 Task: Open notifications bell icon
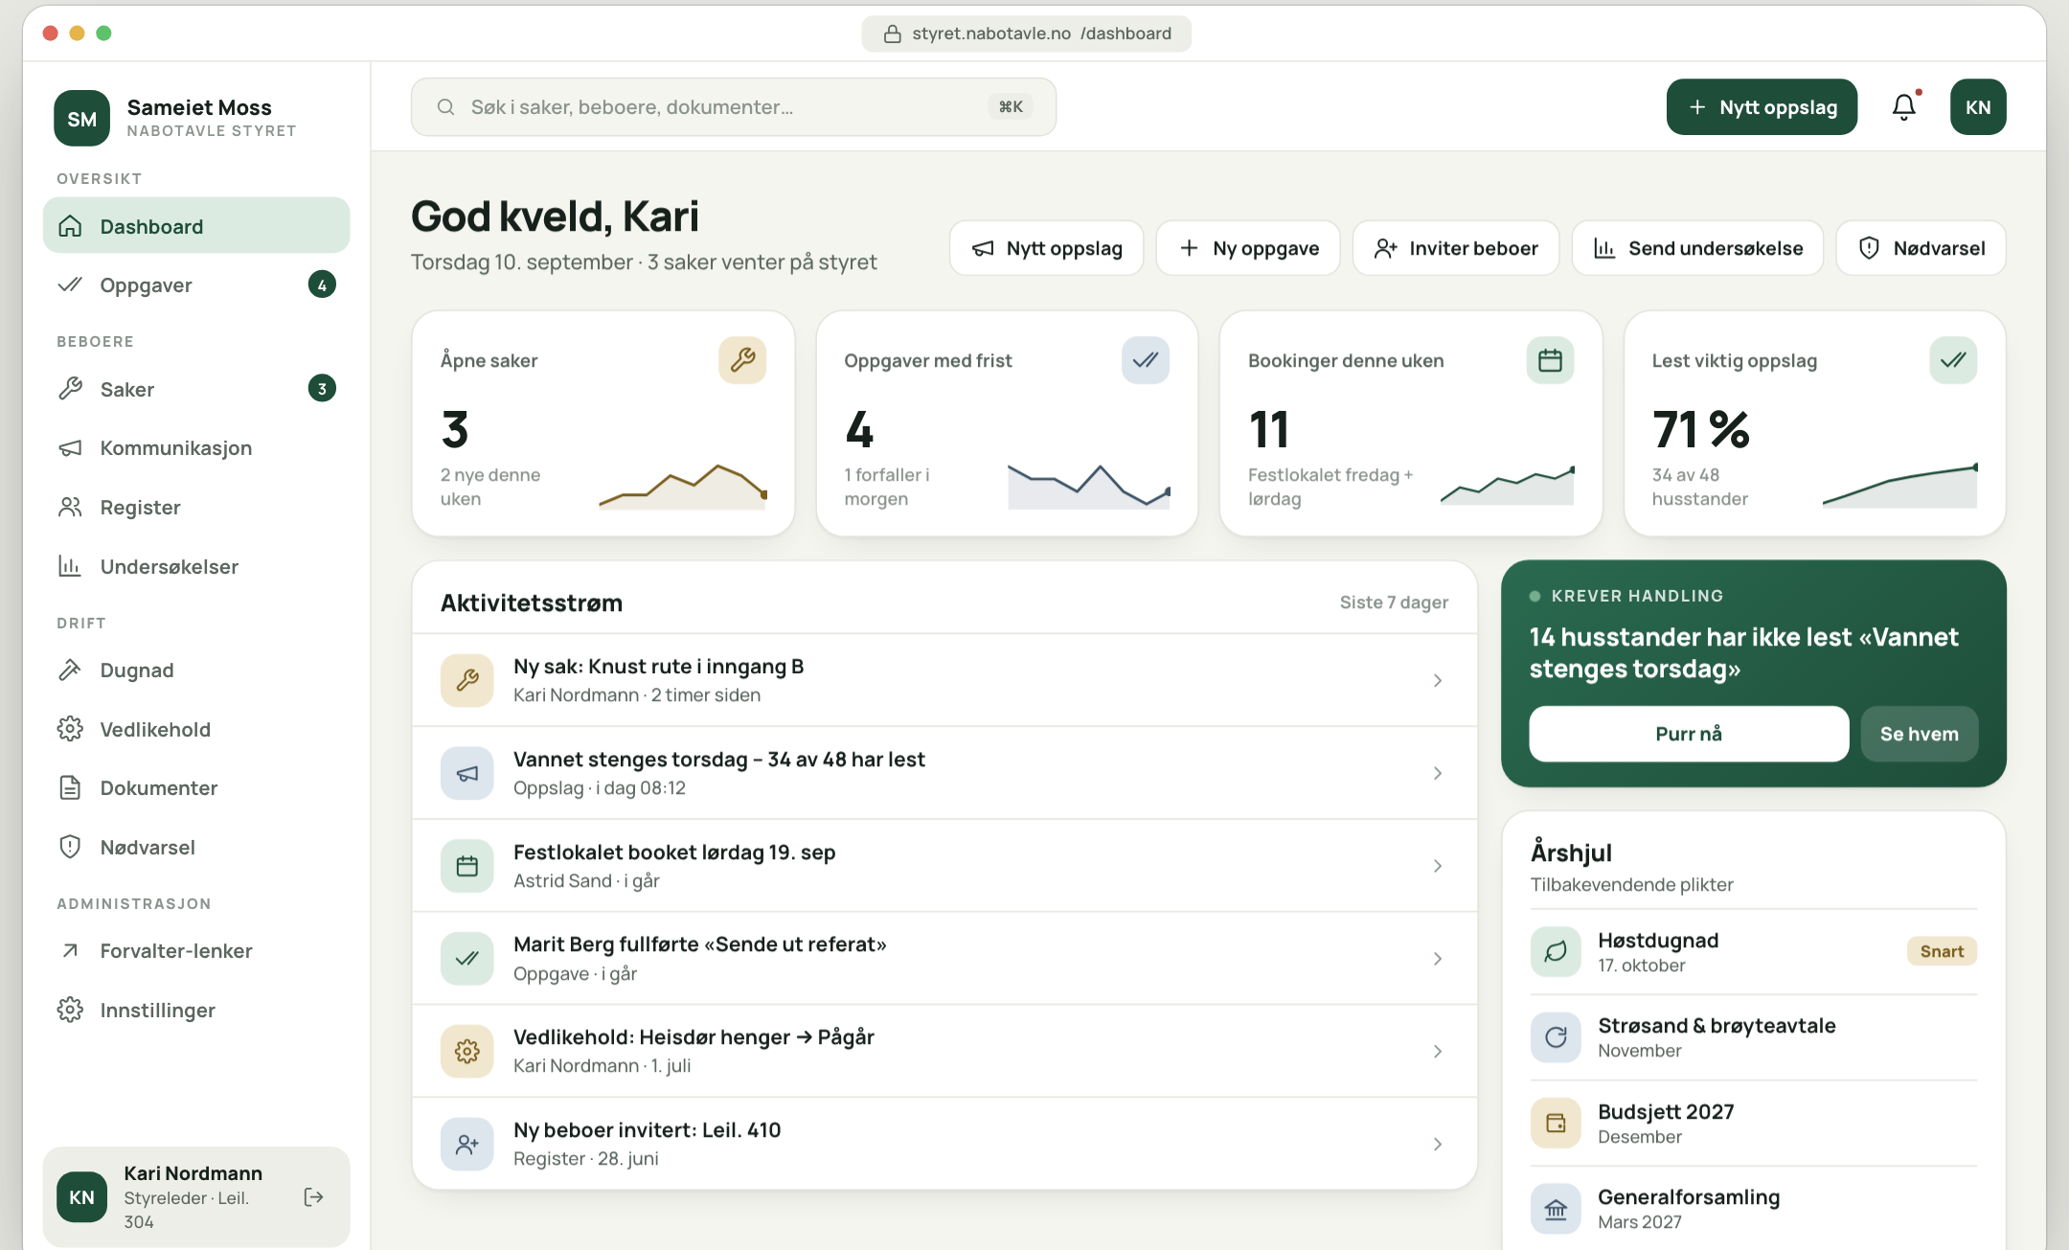(x=1904, y=107)
